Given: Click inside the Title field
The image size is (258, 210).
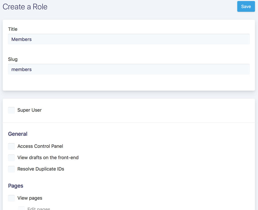Looking at the screenshot, I should (129, 39).
